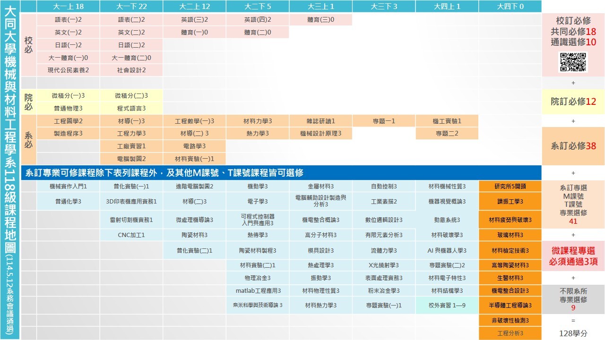Click the 微處理機導論3 elective cell
This screenshot has width=605, height=340.
click(x=194, y=220)
